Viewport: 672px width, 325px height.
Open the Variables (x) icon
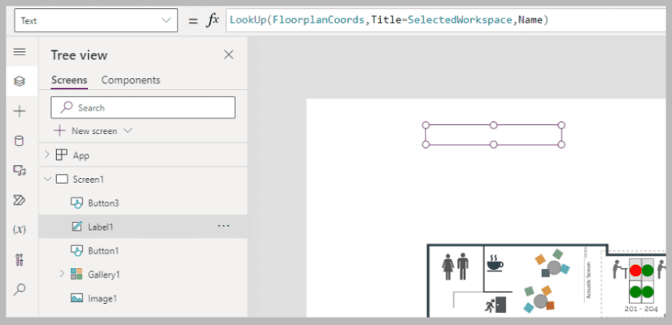[20, 229]
